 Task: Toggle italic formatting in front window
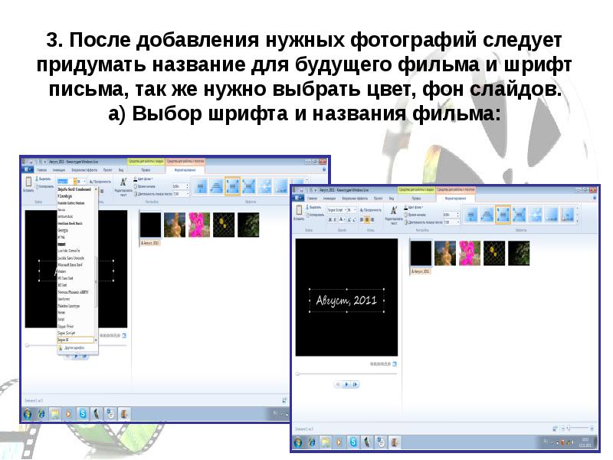tap(335, 220)
